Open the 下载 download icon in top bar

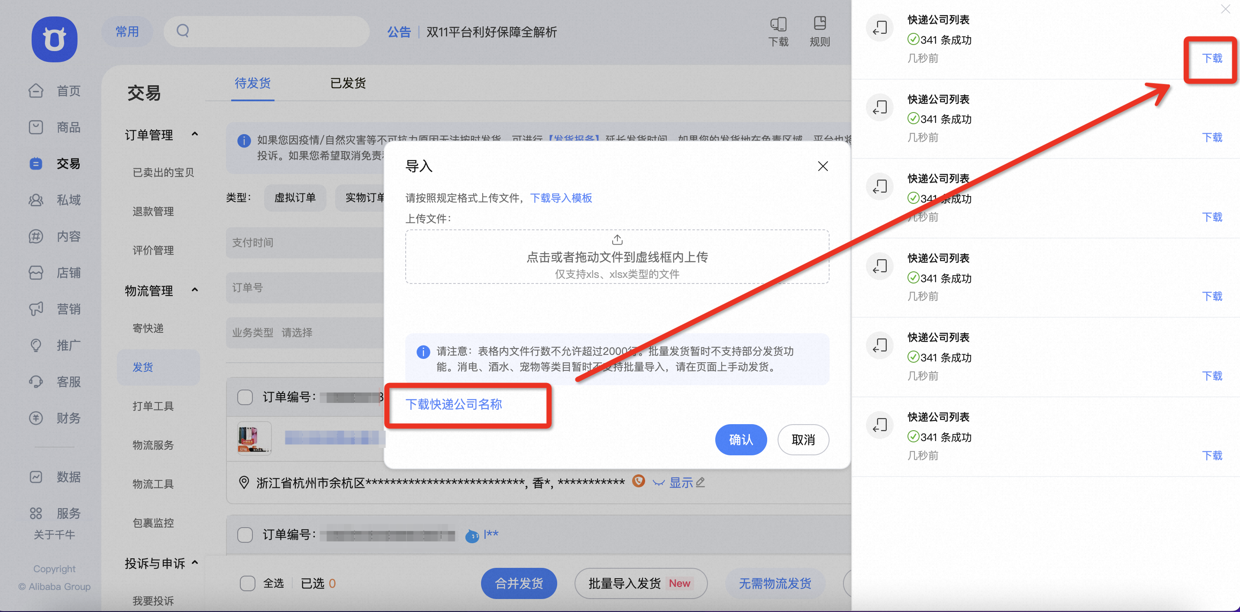point(778,23)
